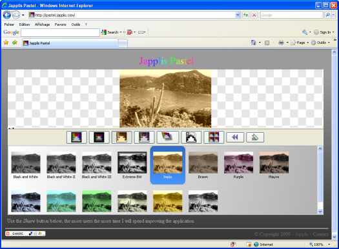The width and height of the screenshot is (339, 249).
Task: Open the Outils menu in menu bar
Action: [x=76, y=25]
